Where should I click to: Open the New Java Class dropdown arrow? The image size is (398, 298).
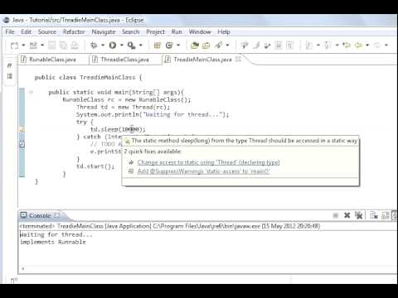coord(178,45)
